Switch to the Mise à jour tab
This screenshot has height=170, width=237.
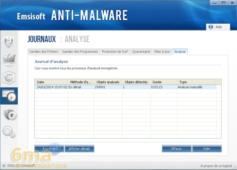click(162, 52)
